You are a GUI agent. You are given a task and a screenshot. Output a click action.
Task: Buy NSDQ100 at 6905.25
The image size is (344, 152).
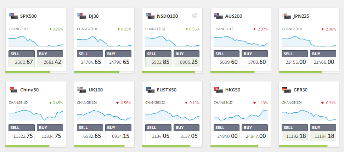pos(186,59)
